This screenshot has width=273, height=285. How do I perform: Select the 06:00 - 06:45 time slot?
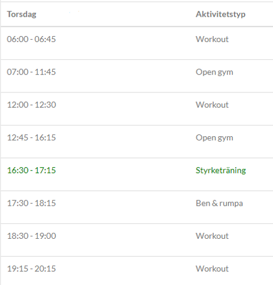click(x=31, y=39)
